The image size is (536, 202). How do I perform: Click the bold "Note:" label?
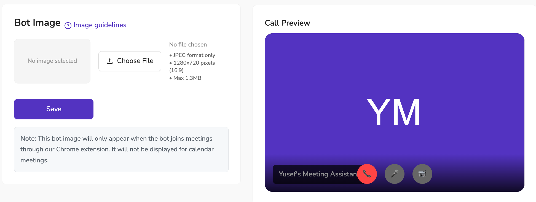[28, 138]
